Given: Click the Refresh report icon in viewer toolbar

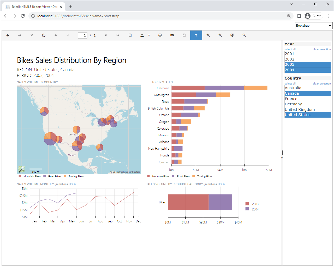Looking at the screenshot, I should [x=44, y=35].
